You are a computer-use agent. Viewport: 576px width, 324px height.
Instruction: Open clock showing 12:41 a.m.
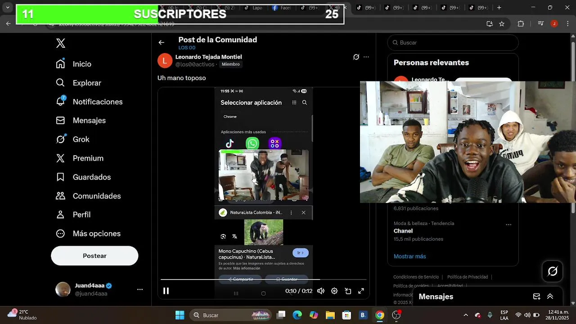pyautogui.click(x=558, y=315)
